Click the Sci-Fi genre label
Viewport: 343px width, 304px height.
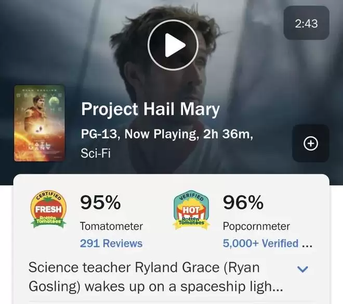click(x=96, y=154)
